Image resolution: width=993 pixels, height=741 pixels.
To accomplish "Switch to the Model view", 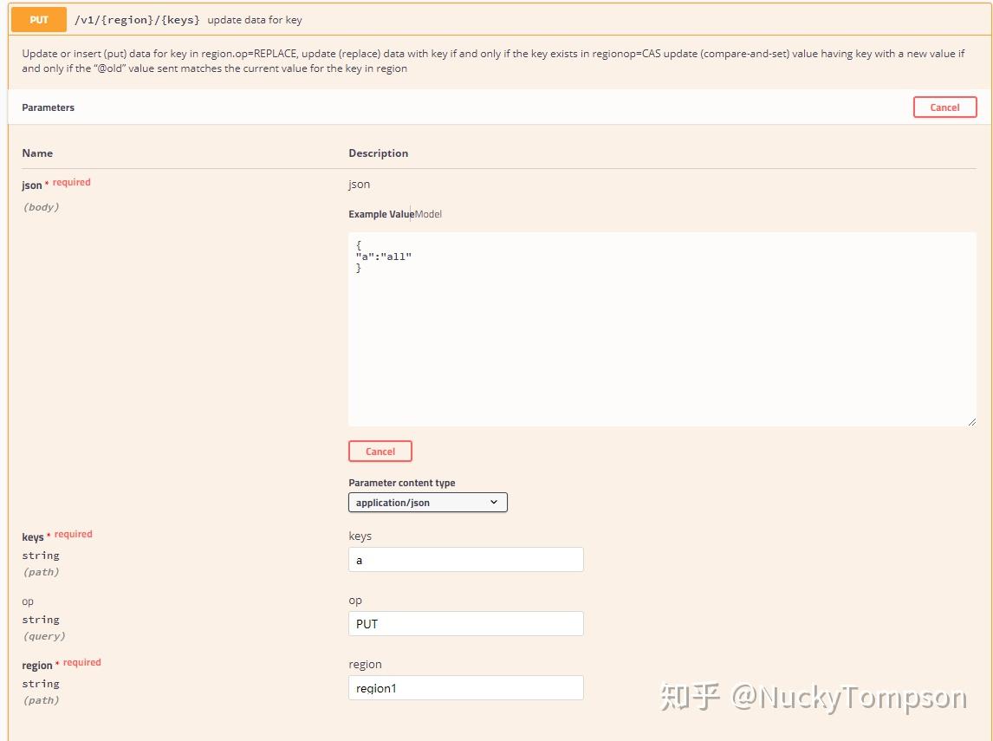I will pyautogui.click(x=430, y=214).
